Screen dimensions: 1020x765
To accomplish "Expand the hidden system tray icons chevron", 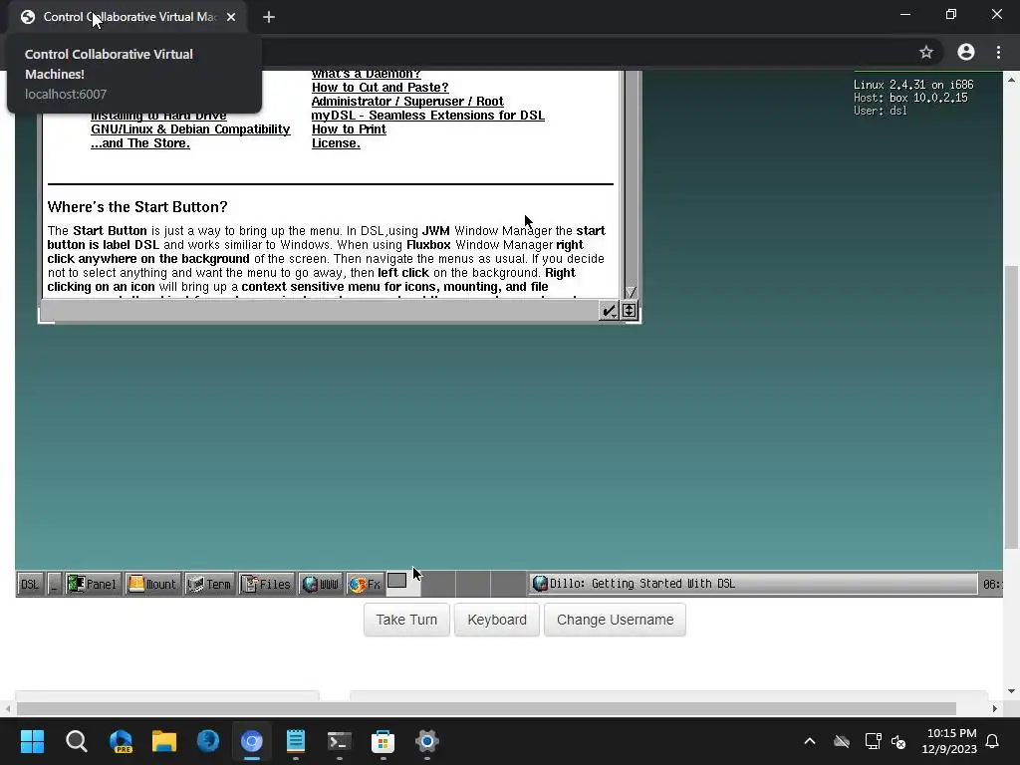I will [810, 741].
